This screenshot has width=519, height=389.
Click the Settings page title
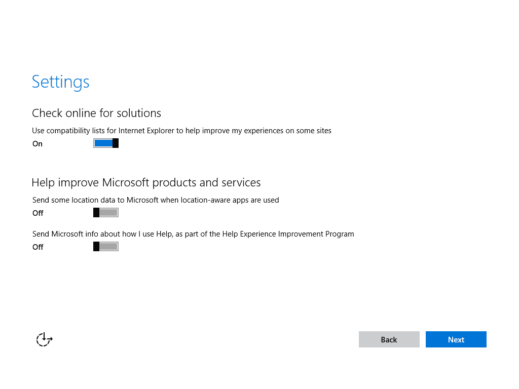point(61,82)
